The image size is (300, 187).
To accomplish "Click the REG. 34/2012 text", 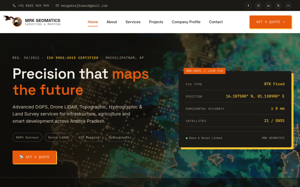I will 26,58.
